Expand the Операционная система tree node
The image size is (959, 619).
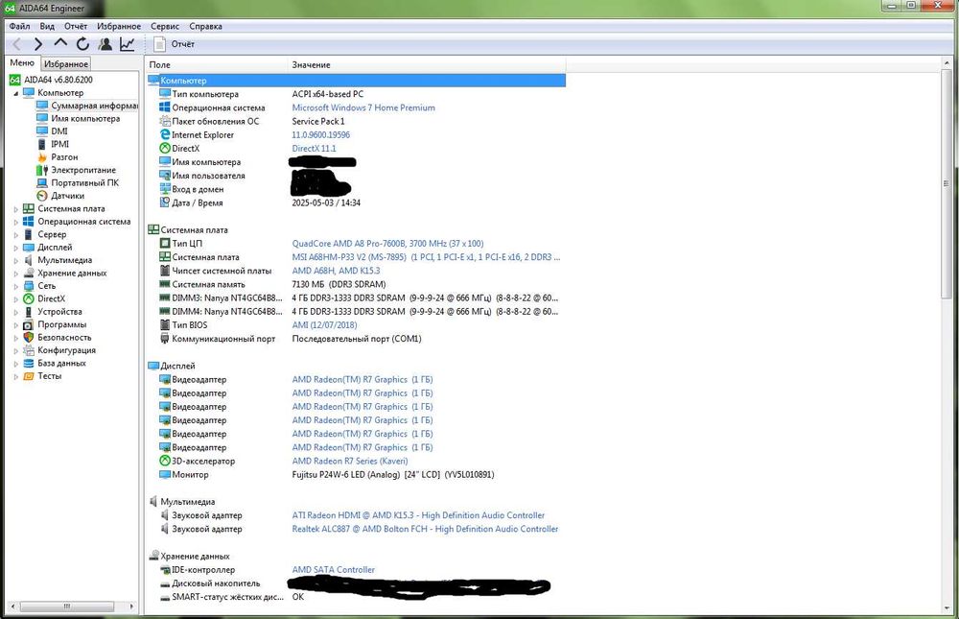click(x=16, y=222)
